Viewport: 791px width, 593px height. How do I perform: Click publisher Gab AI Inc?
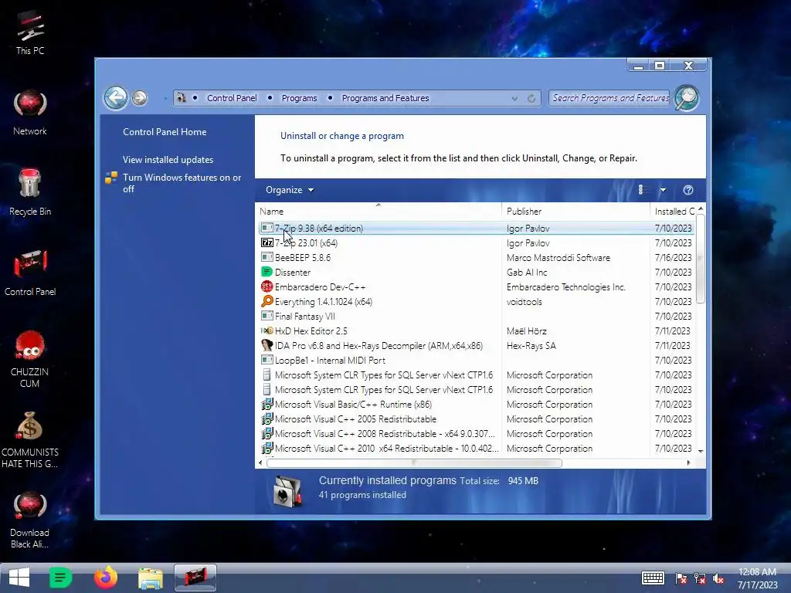pos(527,272)
